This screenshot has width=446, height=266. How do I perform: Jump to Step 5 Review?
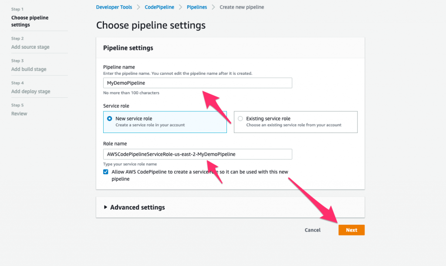point(20,113)
